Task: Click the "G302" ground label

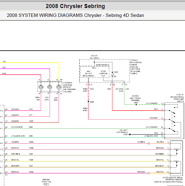Action: [125, 134]
